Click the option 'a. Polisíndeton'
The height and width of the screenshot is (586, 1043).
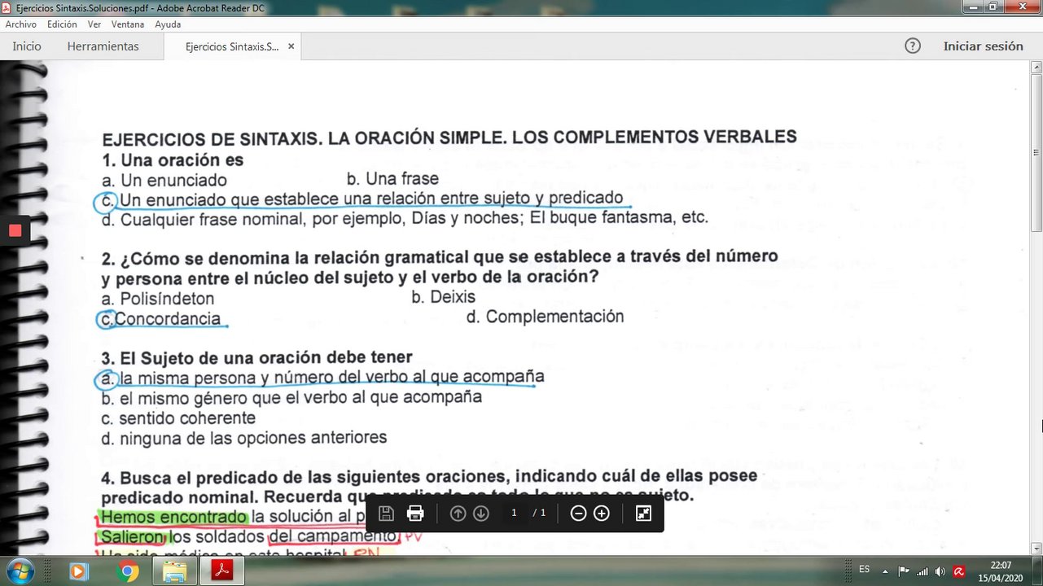[x=158, y=299]
